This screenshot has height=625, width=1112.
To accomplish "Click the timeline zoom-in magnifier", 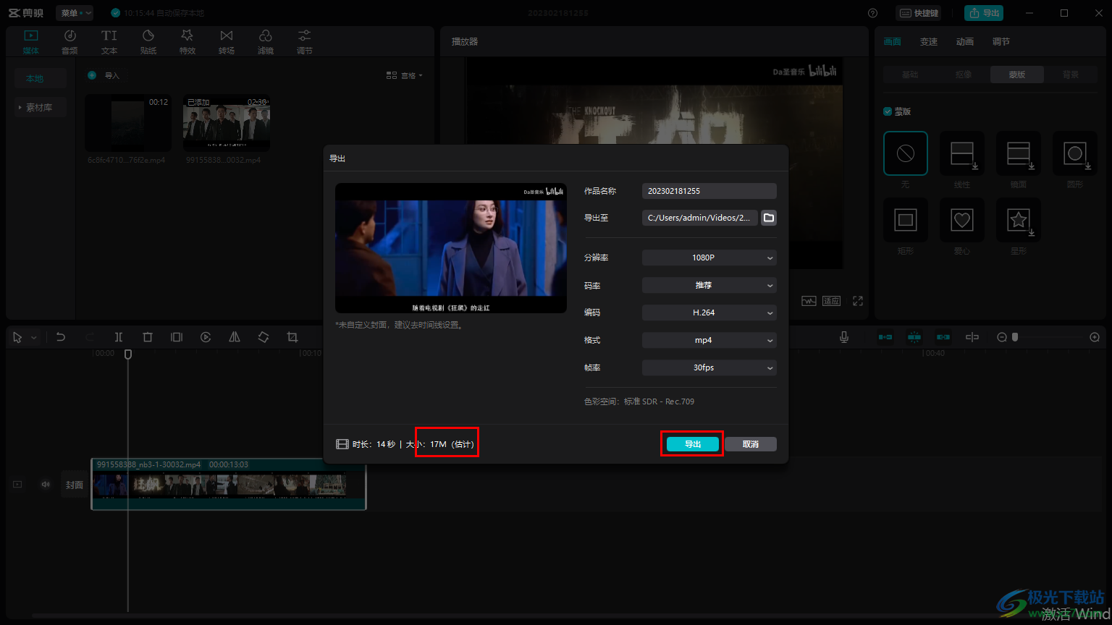I will (1095, 337).
